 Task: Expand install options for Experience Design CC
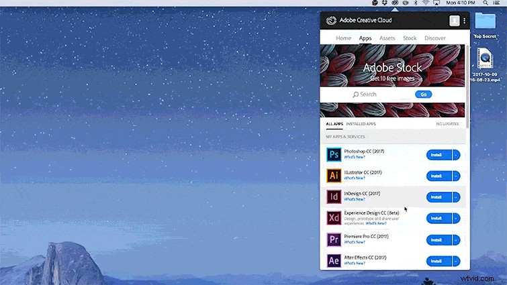click(456, 218)
